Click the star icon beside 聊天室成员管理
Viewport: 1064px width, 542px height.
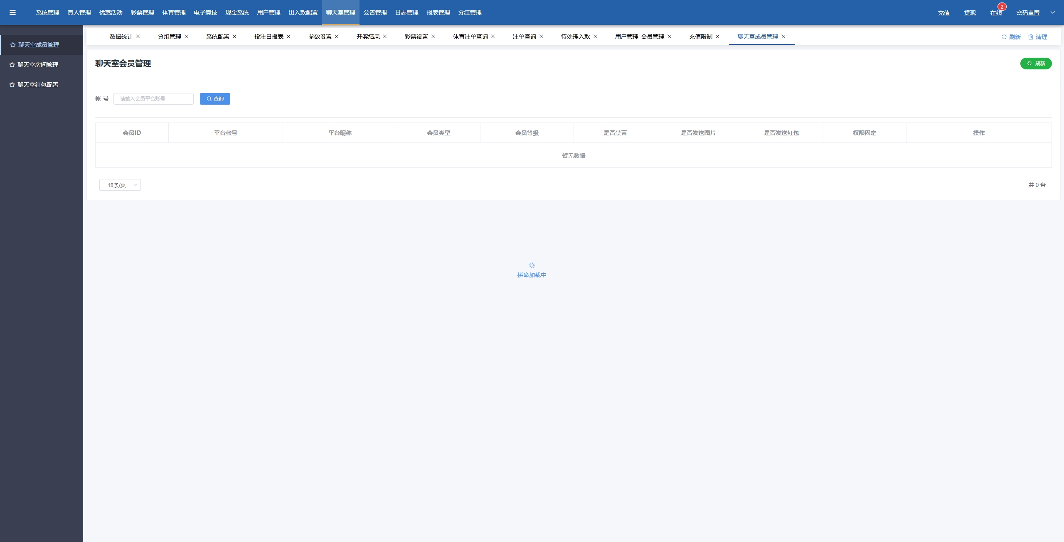tap(12, 45)
